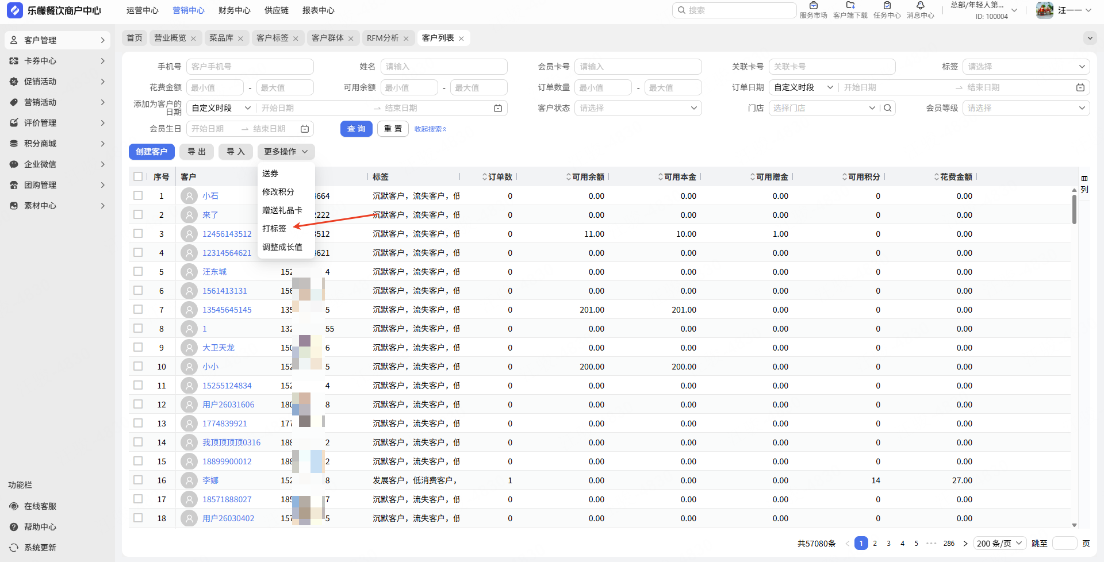Click the 创建客户 button
Viewport: 1104px width, 562px height.
[151, 152]
